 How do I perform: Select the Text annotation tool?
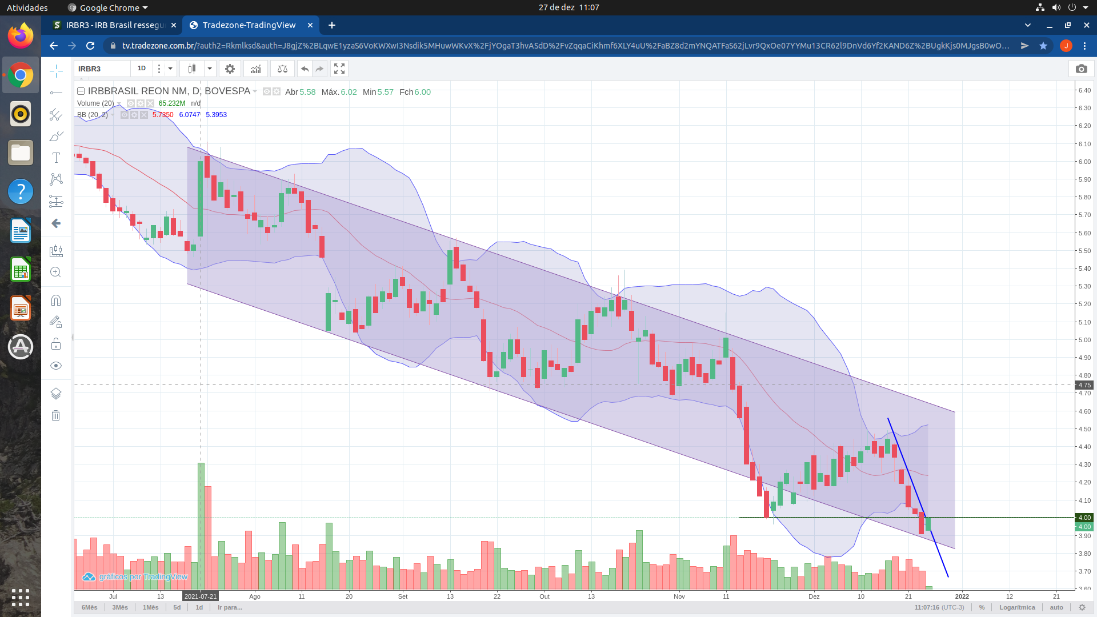point(56,158)
